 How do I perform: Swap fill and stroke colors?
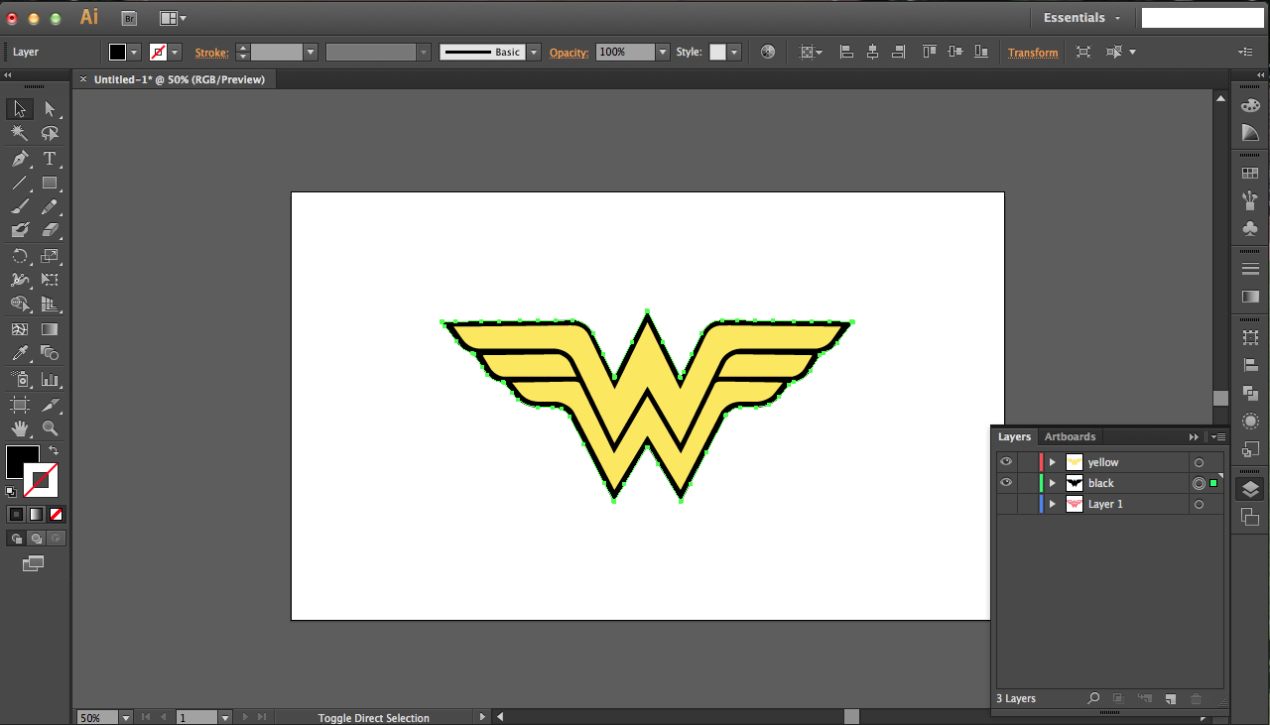point(54,451)
